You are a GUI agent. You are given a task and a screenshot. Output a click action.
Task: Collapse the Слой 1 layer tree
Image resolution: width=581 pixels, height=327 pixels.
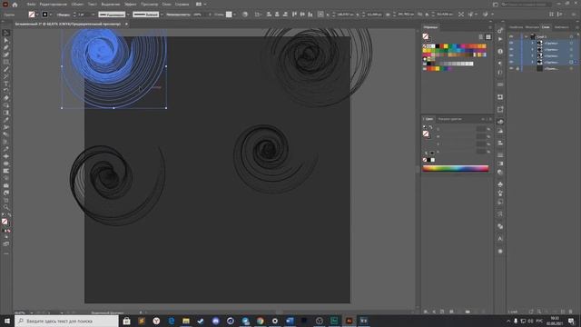click(526, 36)
